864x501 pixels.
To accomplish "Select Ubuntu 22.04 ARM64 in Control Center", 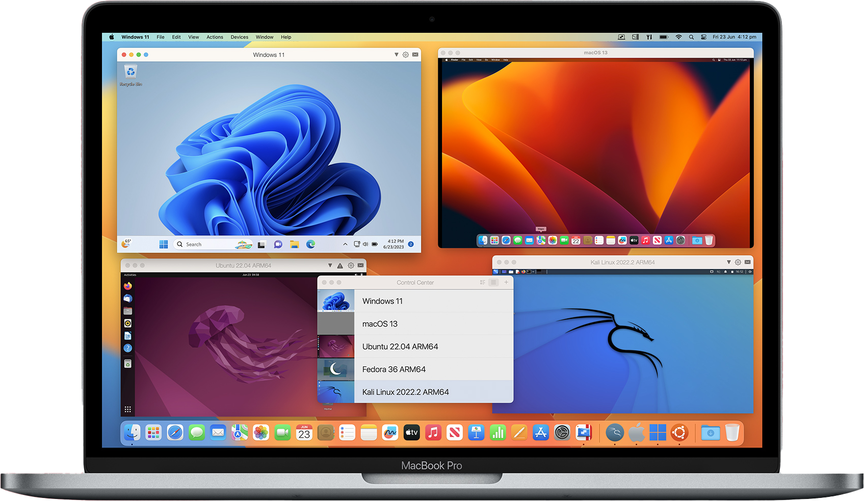I will click(x=415, y=346).
